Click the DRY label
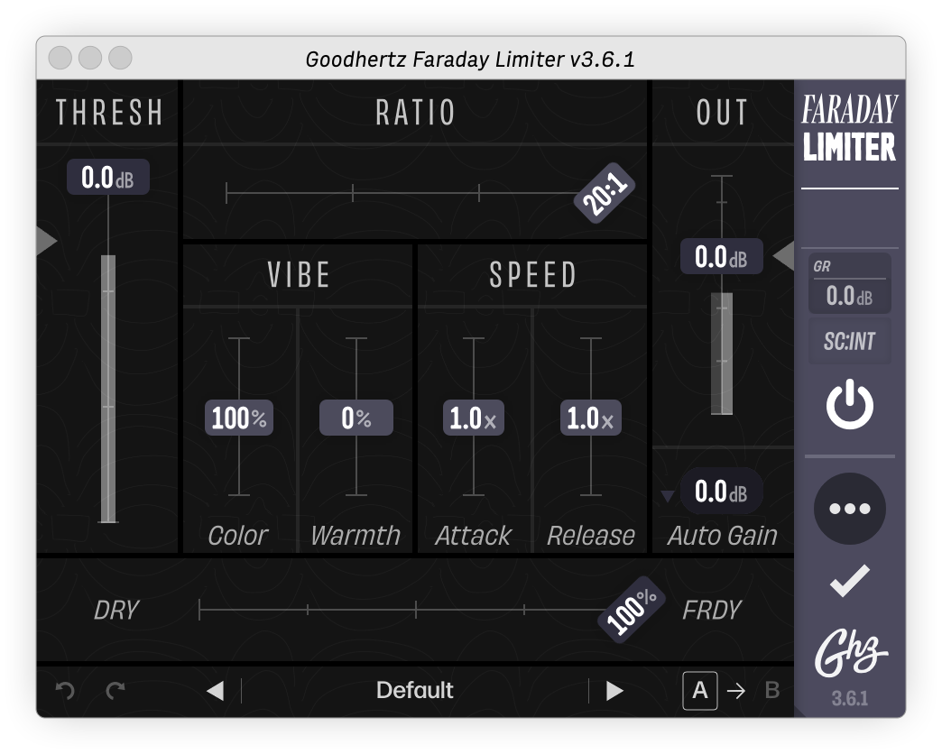The height and width of the screenshot is (754, 942). coord(116,610)
